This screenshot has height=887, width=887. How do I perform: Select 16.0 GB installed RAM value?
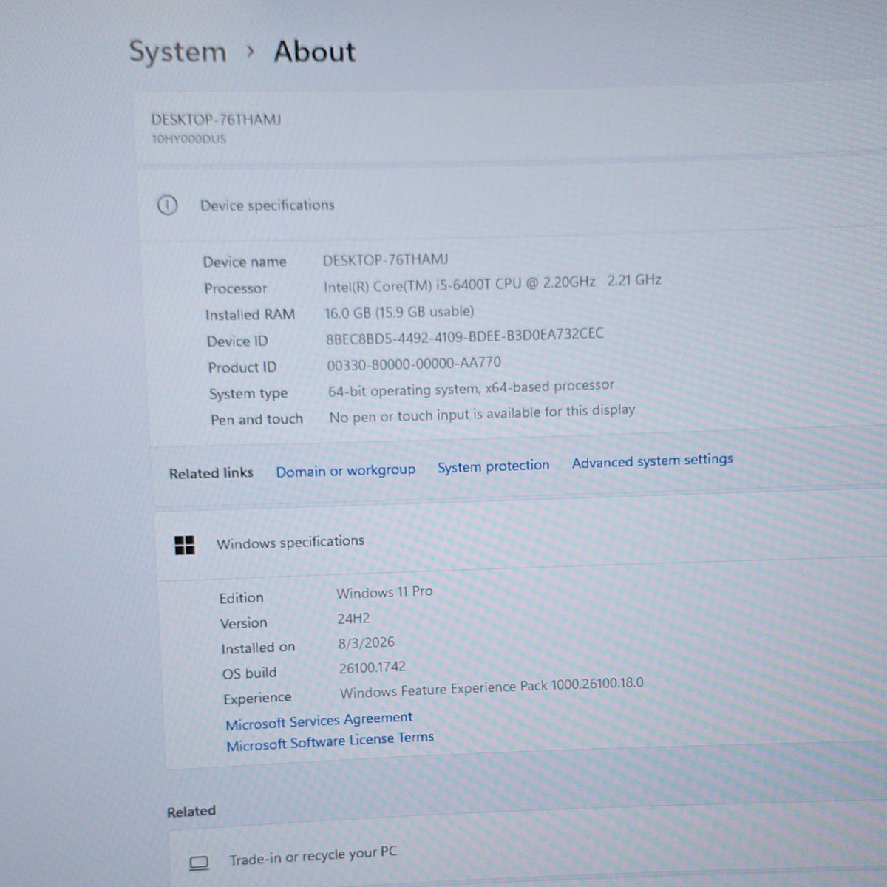pos(399,312)
